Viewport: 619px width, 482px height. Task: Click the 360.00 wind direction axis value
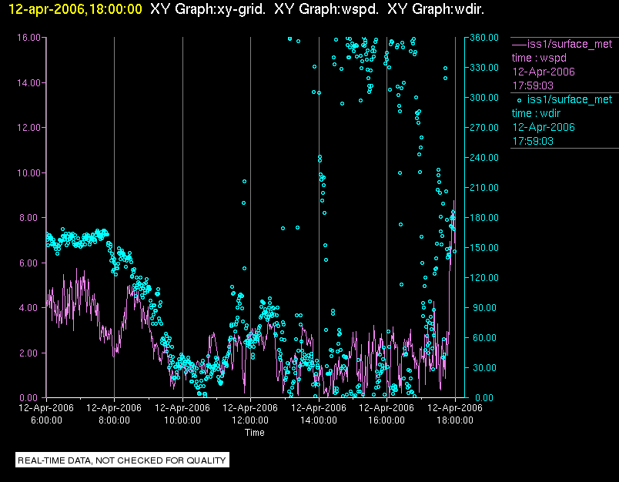point(484,38)
